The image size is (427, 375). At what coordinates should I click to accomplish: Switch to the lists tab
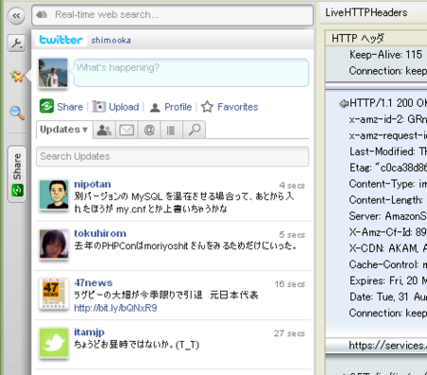172,130
